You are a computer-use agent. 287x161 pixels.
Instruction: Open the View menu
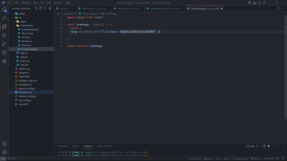tap(35, 3)
